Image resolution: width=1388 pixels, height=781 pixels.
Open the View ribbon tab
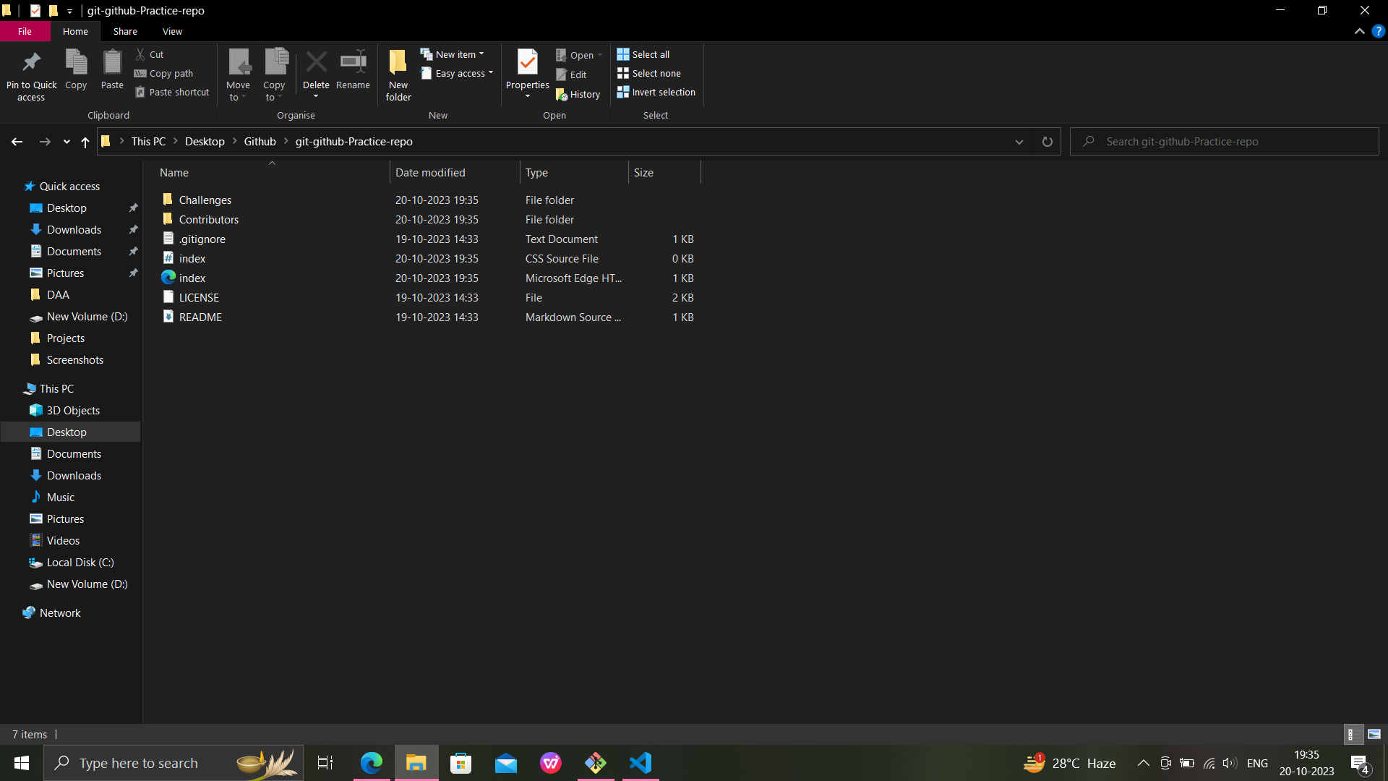[x=172, y=32]
